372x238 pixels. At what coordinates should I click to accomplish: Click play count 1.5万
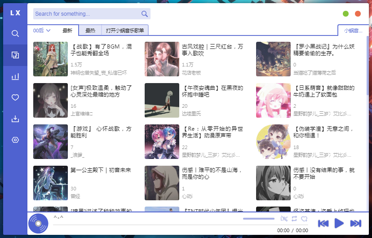pyautogui.click(x=76, y=65)
